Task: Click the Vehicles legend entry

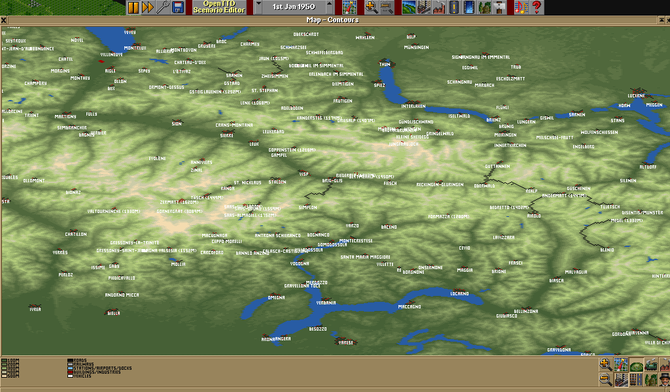Action: coord(79,376)
